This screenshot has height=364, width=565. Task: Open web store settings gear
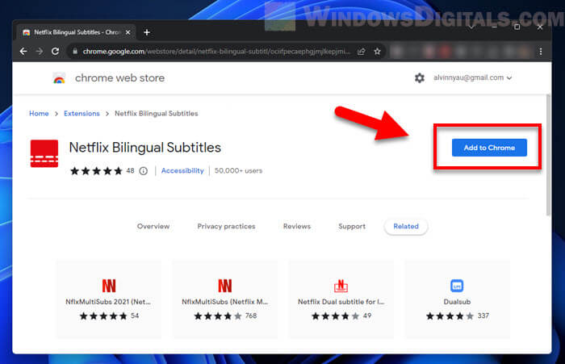pos(420,77)
